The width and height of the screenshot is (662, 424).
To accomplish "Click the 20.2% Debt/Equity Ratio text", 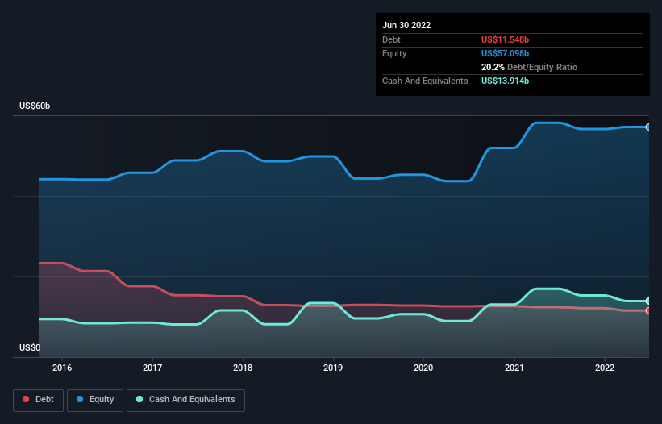I will pos(529,67).
